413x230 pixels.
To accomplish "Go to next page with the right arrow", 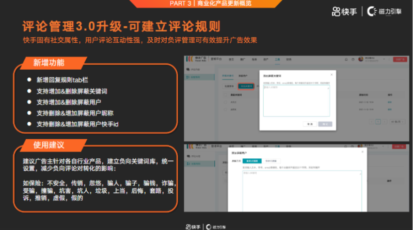I will [x=385, y=122].
